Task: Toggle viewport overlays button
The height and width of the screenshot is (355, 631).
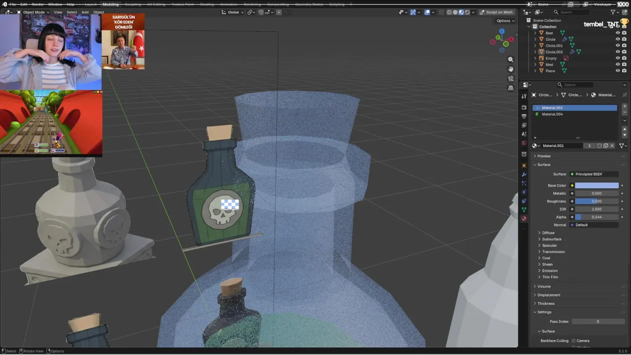Action: point(427,12)
